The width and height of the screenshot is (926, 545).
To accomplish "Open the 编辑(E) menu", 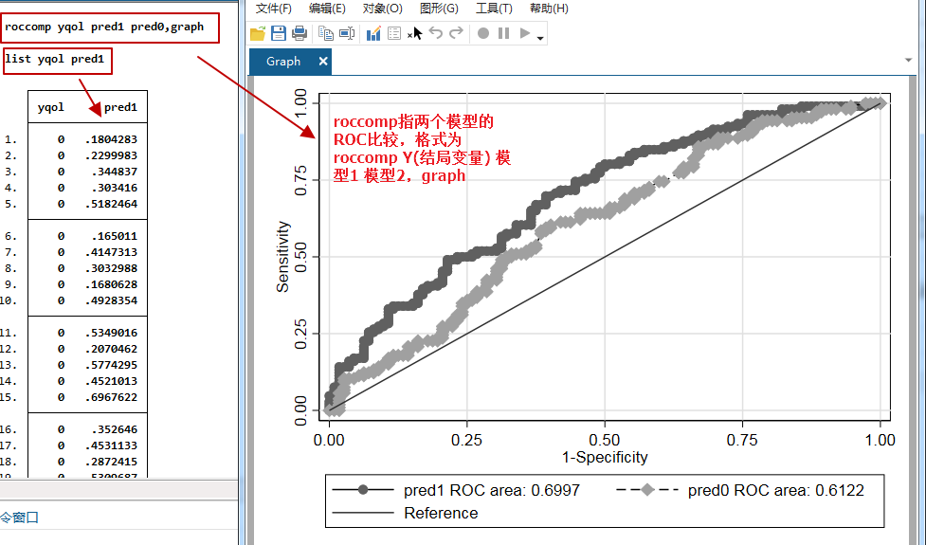I will [x=327, y=9].
